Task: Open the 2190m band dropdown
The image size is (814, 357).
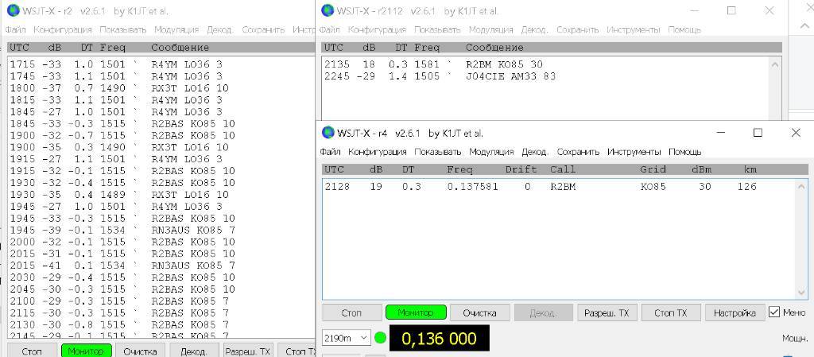Action: coord(347,338)
